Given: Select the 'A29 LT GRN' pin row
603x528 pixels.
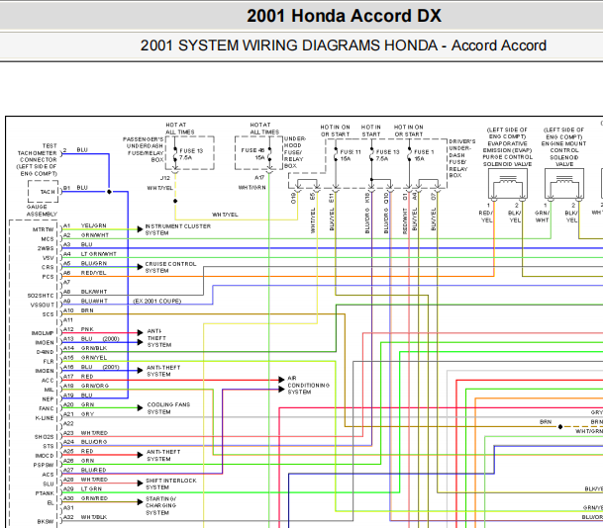Looking at the screenshot, I should pyautogui.click(x=83, y=488).
